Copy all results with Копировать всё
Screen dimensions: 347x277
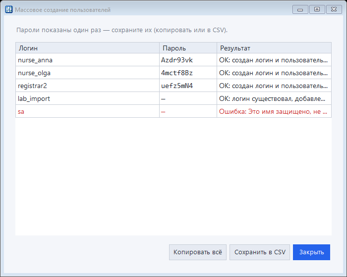coord(198,252)
